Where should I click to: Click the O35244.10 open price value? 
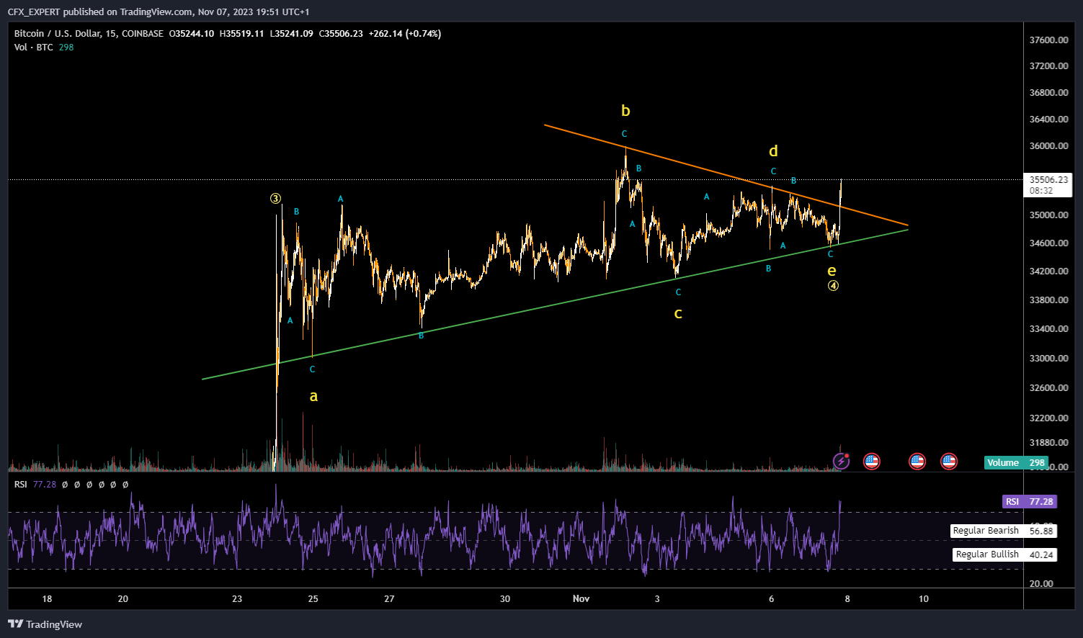coord(192,33)
